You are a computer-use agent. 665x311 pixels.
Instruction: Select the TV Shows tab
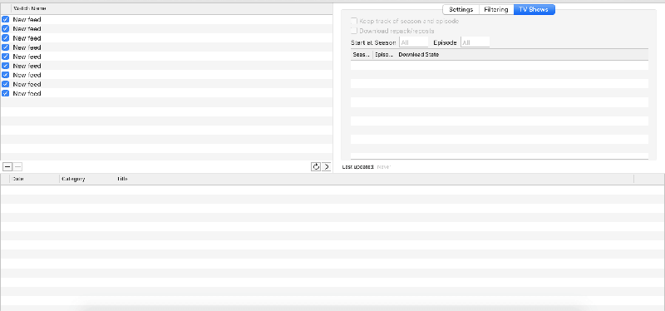534,9
